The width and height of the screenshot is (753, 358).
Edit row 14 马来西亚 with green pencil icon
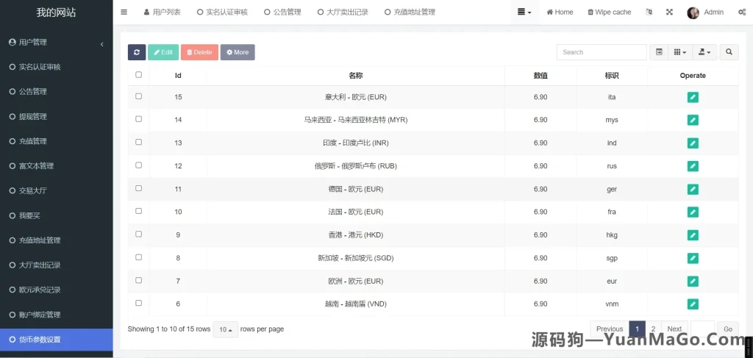693,120
